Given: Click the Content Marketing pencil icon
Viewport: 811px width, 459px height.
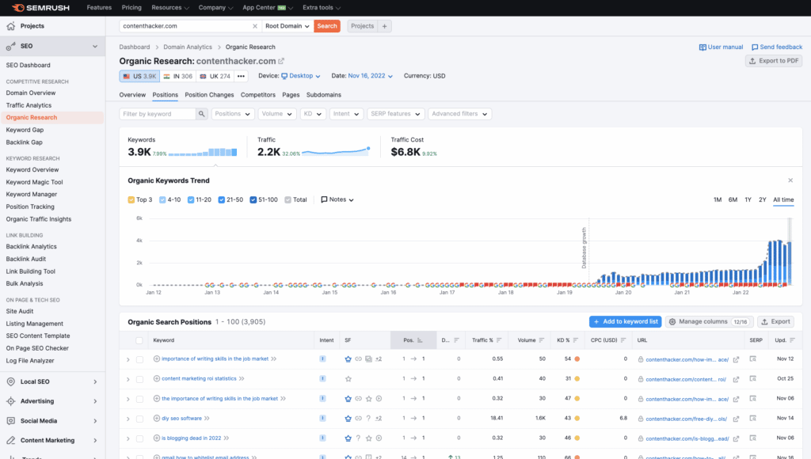Looking at the screenshot, I should [x=11, y=440].
